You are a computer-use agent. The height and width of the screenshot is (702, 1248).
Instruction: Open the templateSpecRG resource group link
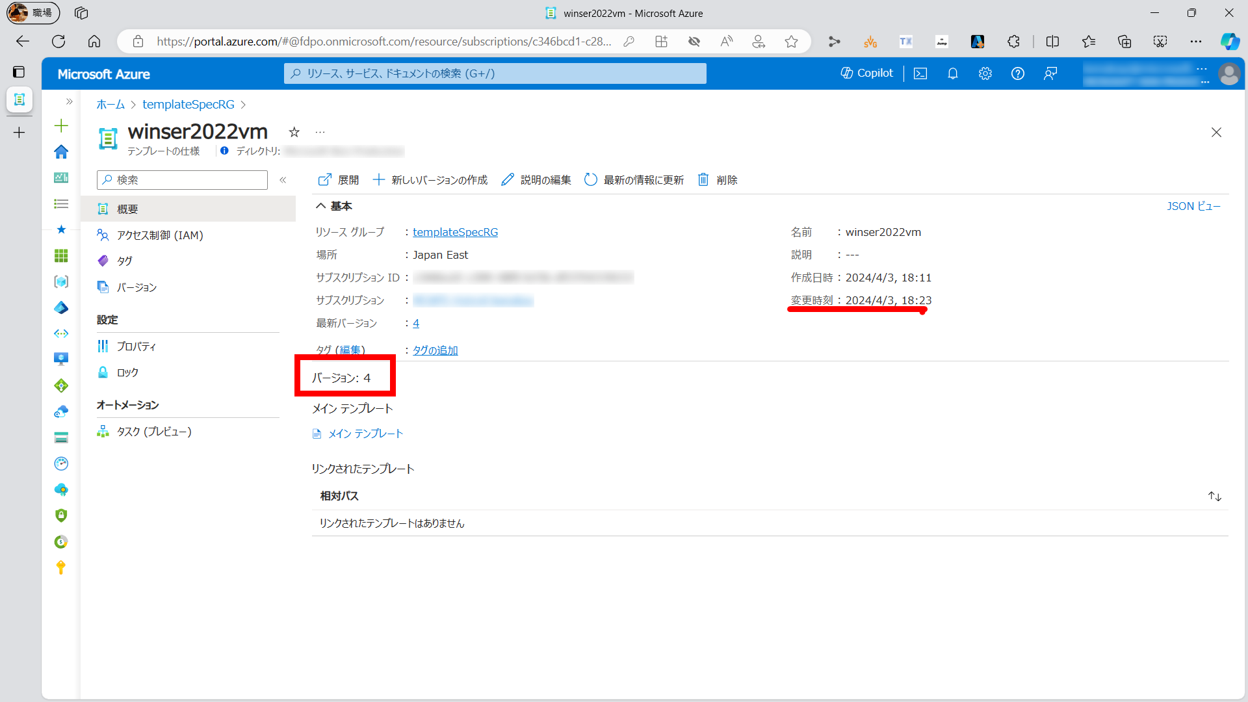(x=455, y=232)
